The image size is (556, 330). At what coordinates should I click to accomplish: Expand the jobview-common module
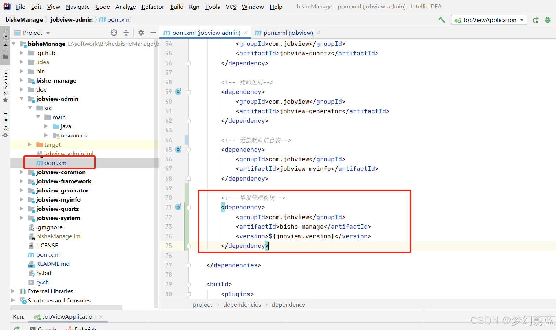pyautogui.click(x=22, y=172)
